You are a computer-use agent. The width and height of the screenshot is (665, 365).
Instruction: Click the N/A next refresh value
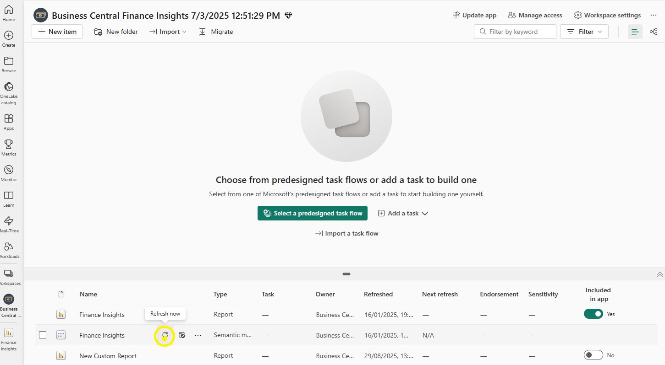tap(428, 335)
